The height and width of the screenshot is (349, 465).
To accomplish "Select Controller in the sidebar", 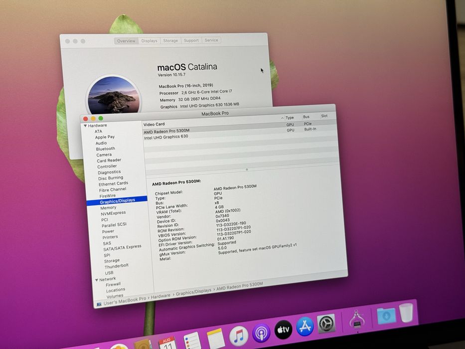I will 107,166.
